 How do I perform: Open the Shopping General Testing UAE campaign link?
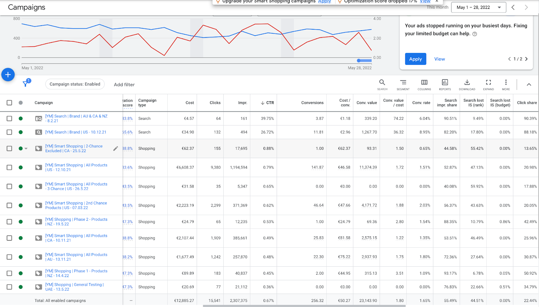[x=74, y=287]
